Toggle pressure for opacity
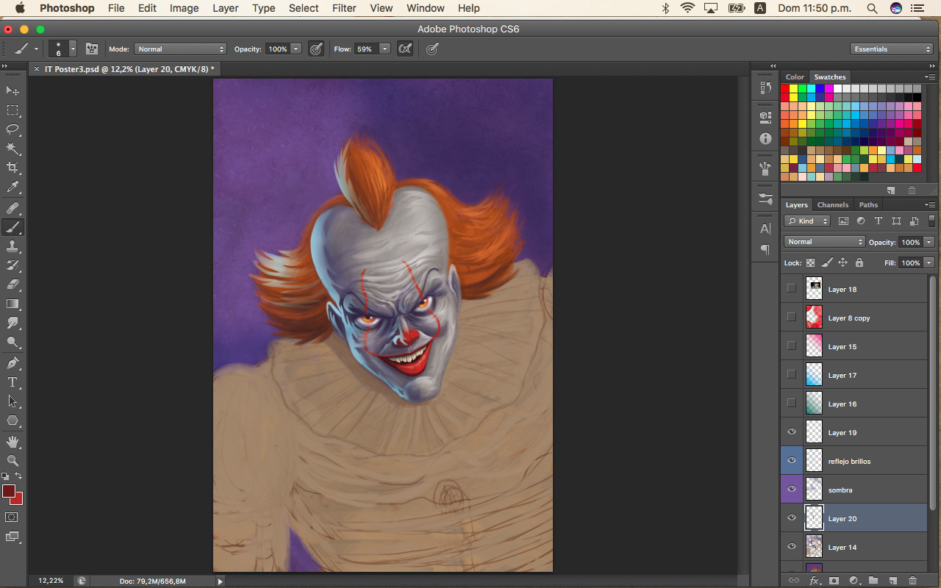This screenshot has width=941, height=588. pyautogui.click(x=316, y=49)
